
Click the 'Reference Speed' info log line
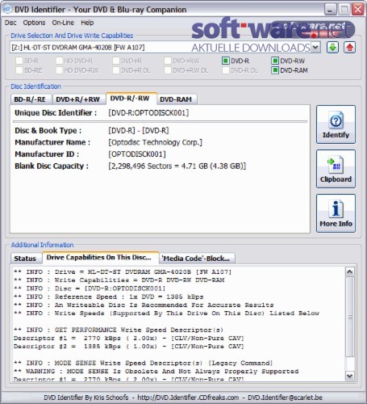108,297
